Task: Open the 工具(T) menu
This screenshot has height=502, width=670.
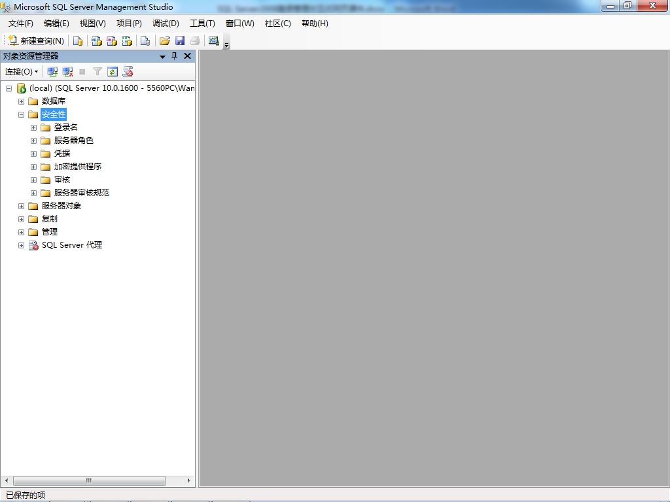Action: click(x=203, y=24)
